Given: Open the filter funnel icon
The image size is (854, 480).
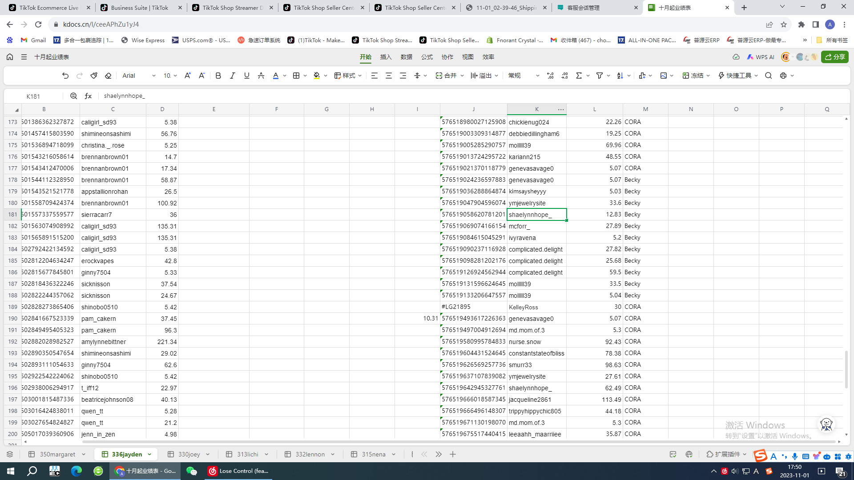Looking at the screenshot, I should [600, 76].
